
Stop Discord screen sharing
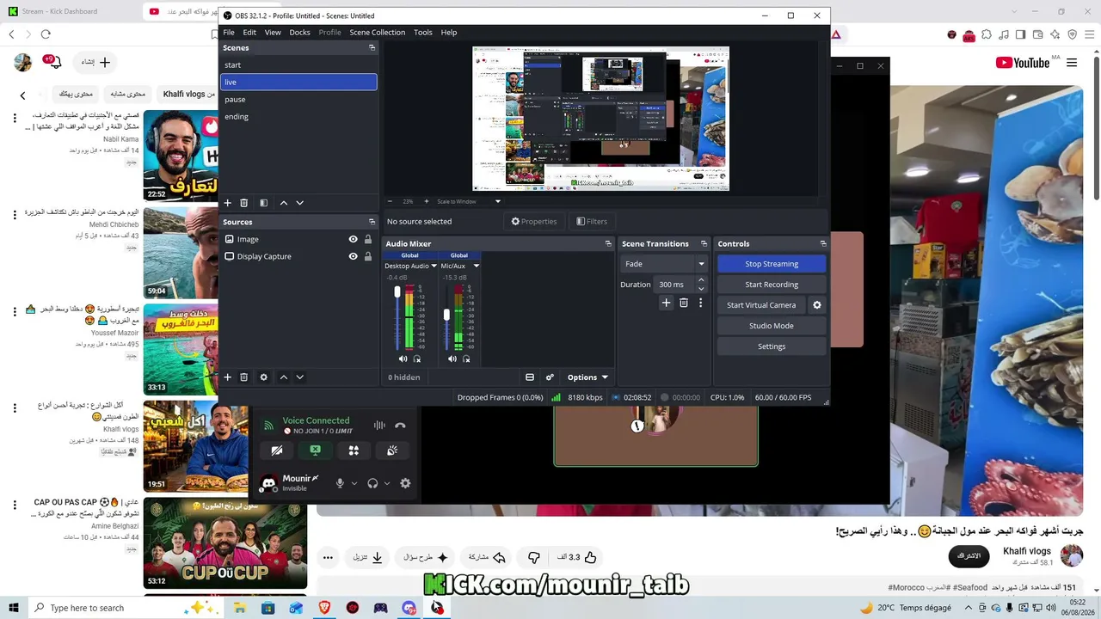tap(316, 450)
